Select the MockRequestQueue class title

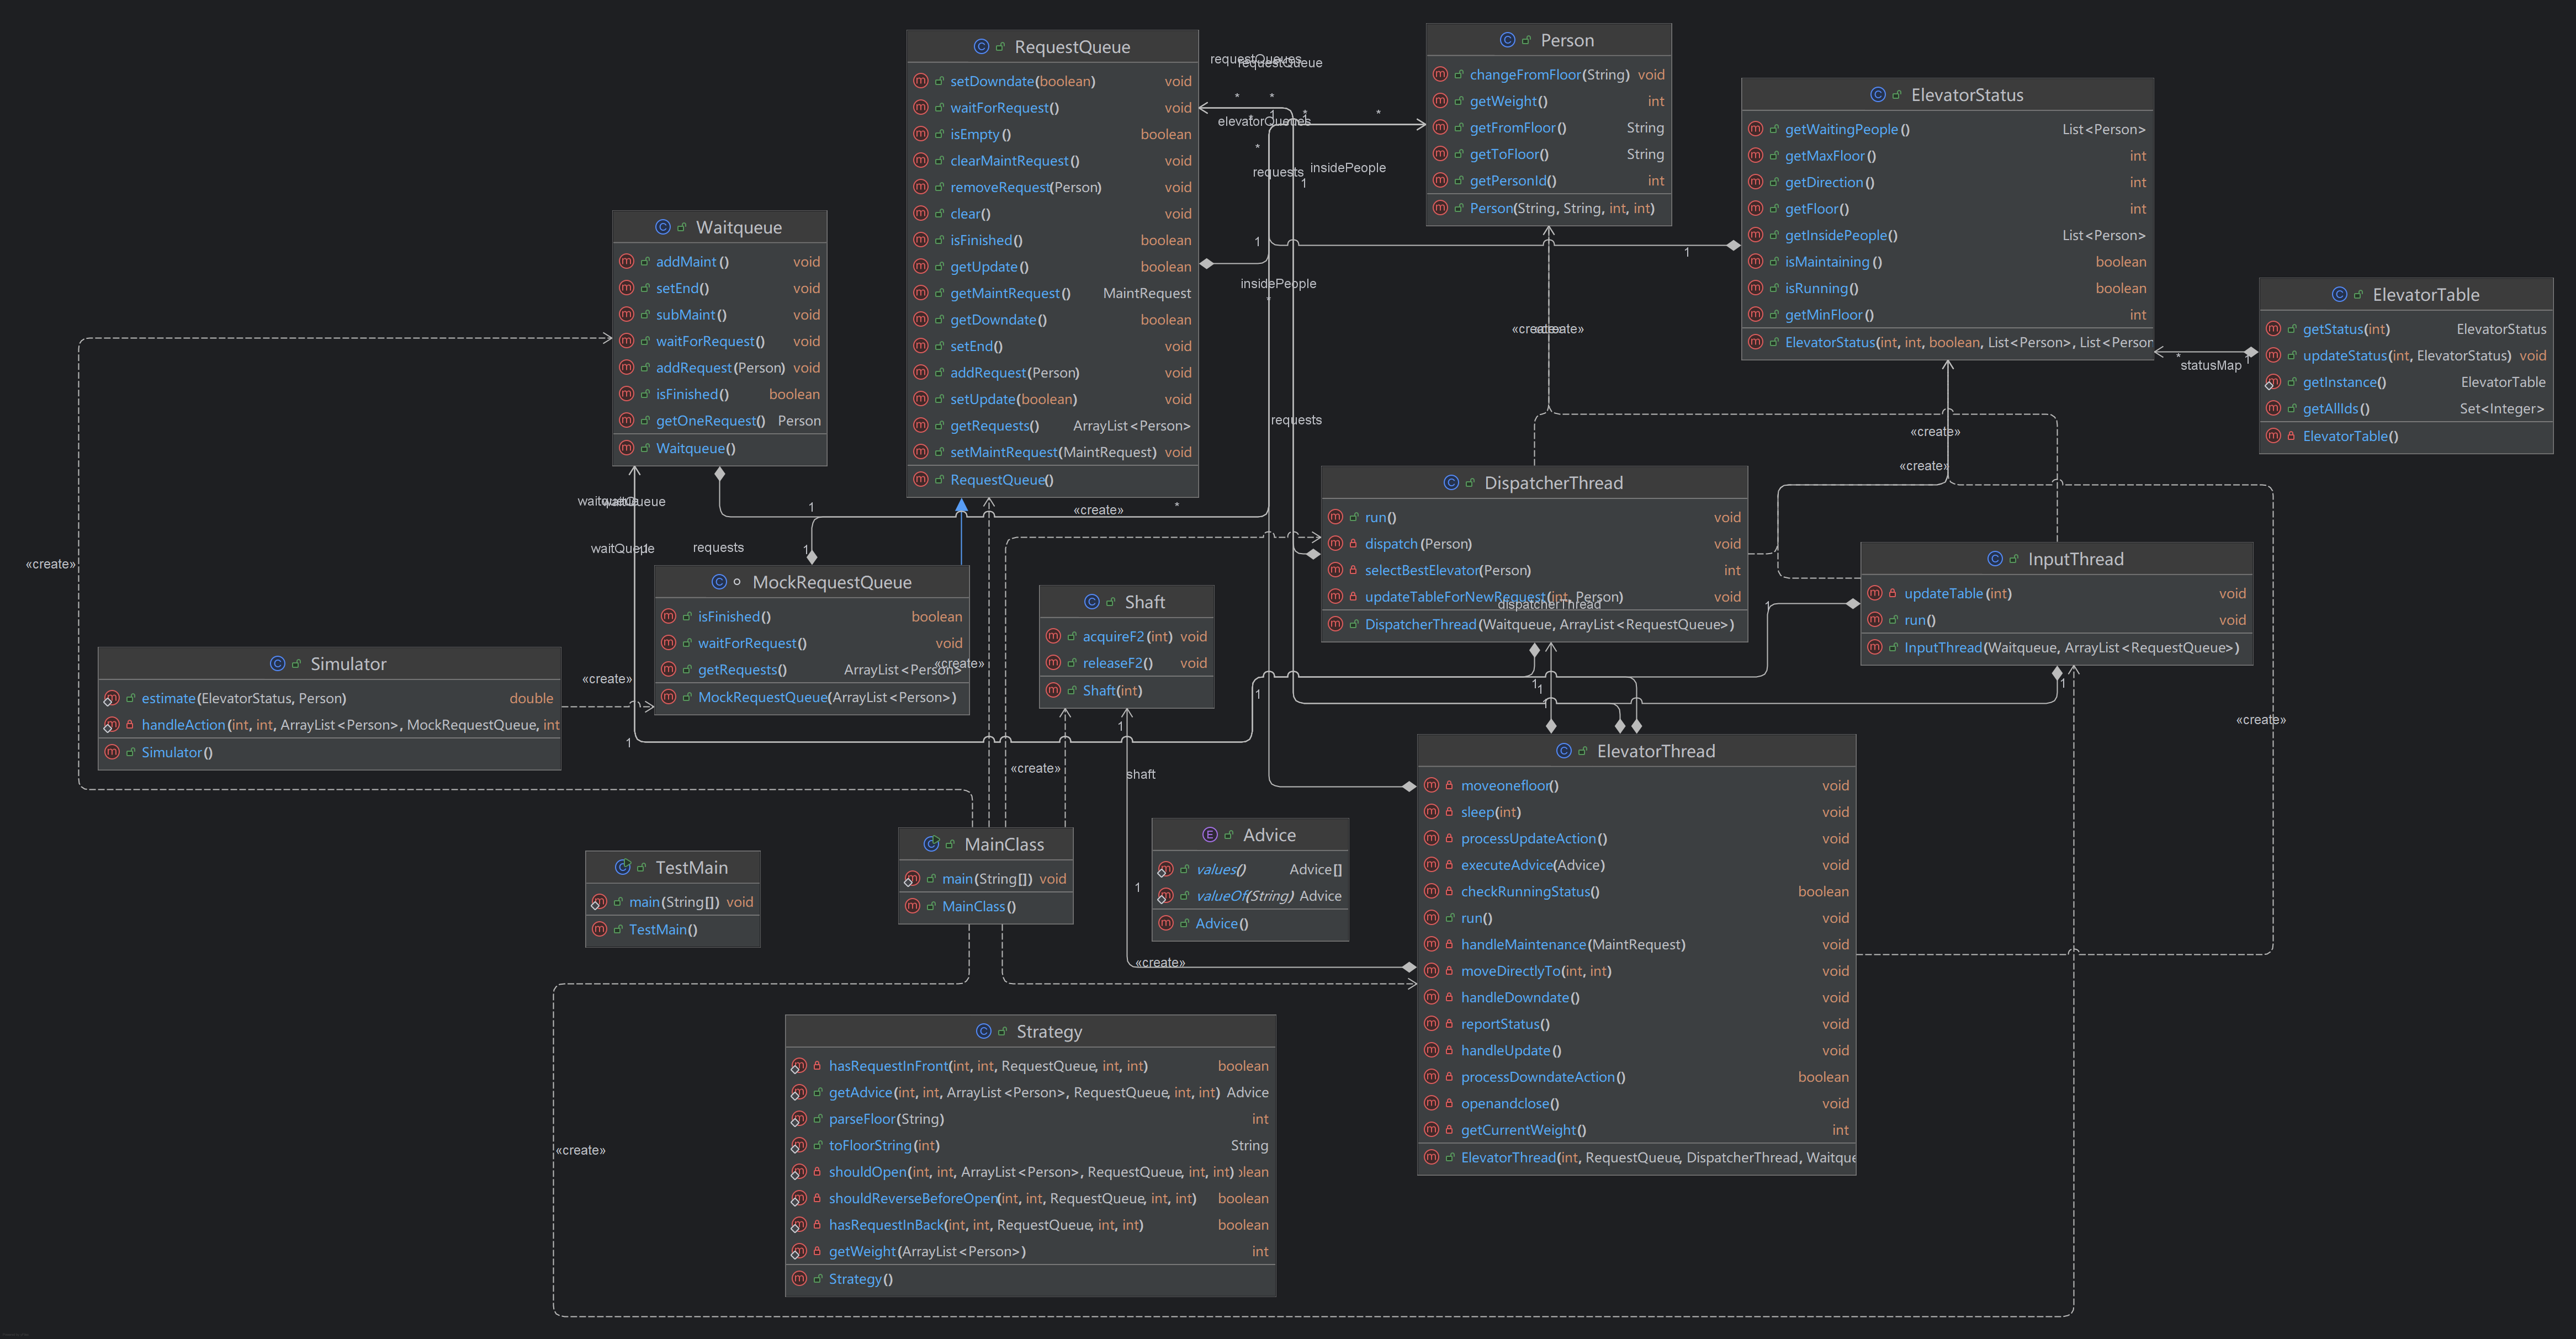tap(832, 582)
